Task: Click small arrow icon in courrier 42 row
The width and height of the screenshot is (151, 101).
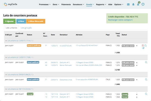Action: tap(137, 63)
